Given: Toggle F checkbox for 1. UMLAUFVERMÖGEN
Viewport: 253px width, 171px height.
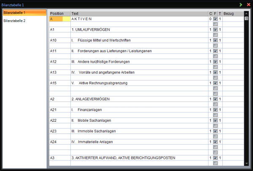Looking at the screenshot, I should pos(215,29).
